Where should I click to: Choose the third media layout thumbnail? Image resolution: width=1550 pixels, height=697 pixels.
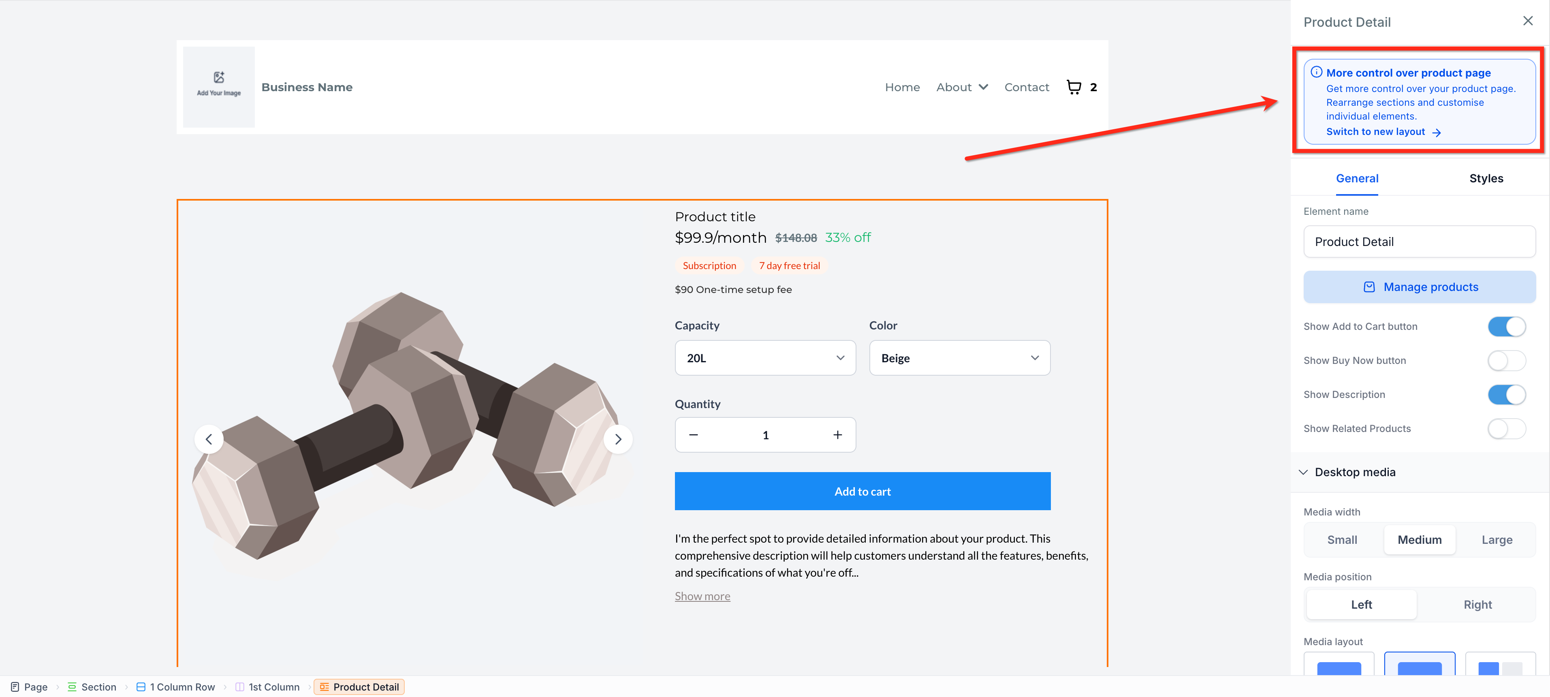1500,664
